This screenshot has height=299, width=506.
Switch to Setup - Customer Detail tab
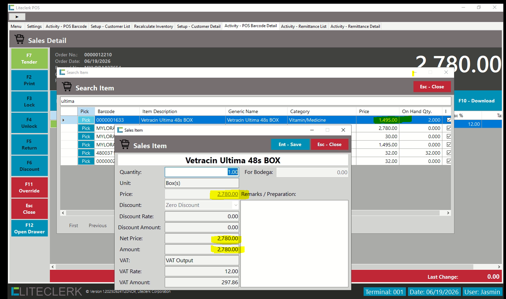(x=199, y=26)
